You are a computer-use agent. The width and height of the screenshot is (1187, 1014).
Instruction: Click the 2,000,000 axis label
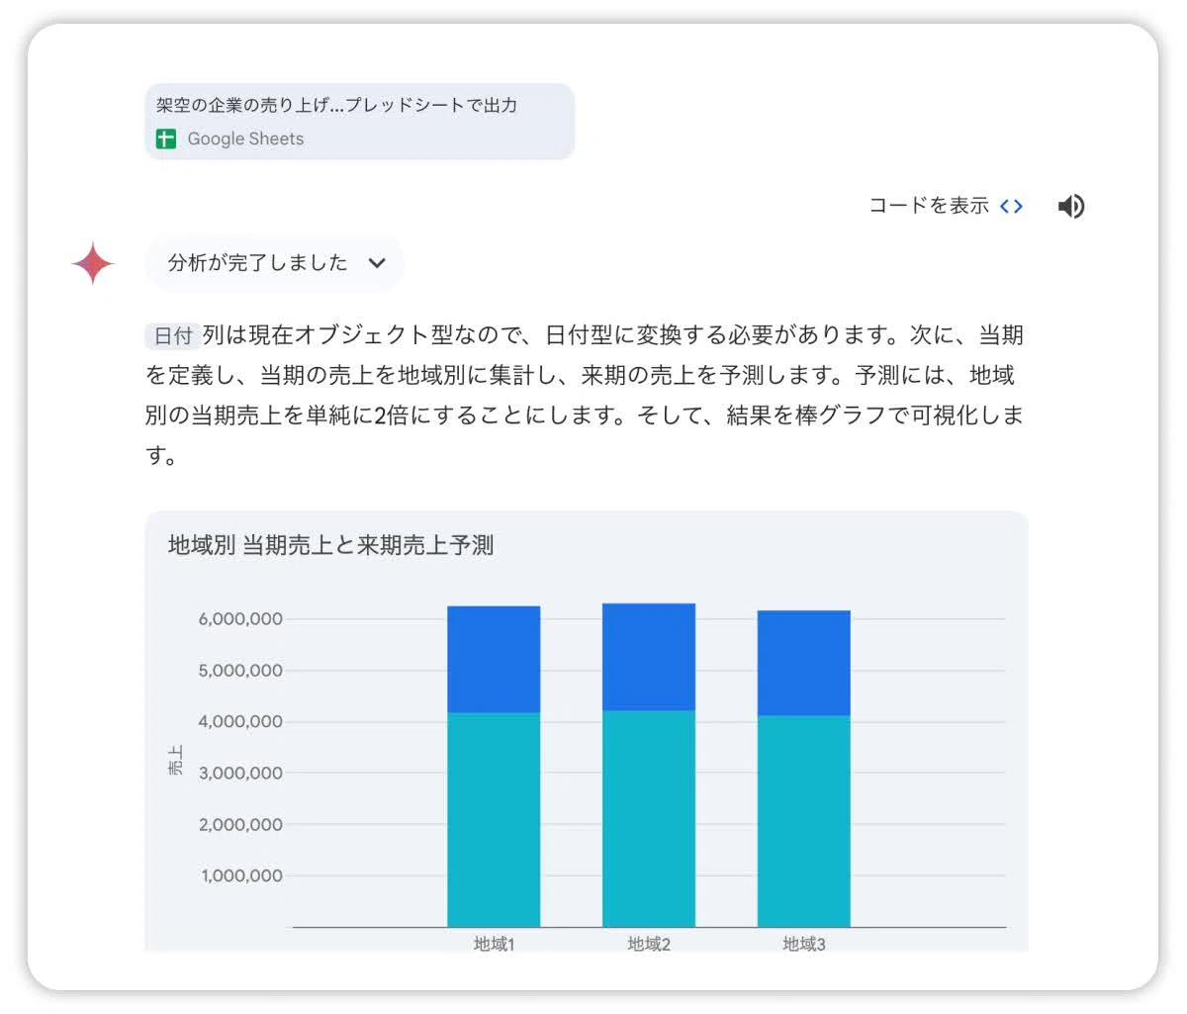240,825
